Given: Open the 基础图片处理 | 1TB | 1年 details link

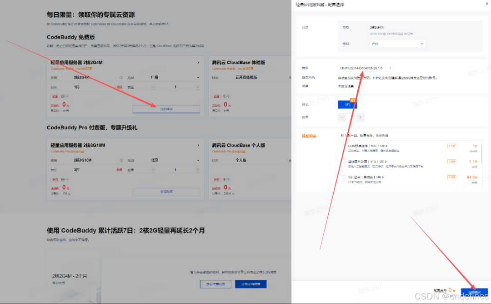Looking at the screenshot, I should [x=367, y=162].
